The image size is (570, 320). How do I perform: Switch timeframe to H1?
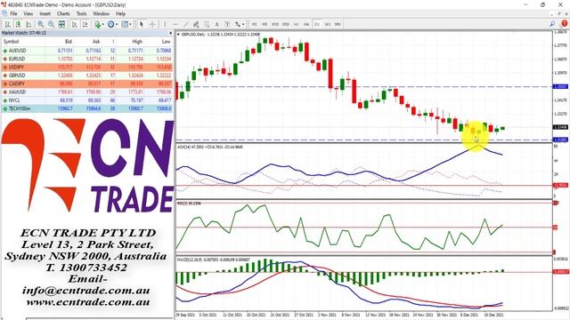click(x=297, y=24)
